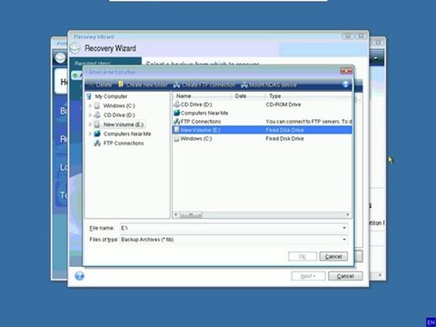The width and height of the screenshot is (436, 327).
Task: Expand the Windows (C:) tree node
Action: click(90, 105)
